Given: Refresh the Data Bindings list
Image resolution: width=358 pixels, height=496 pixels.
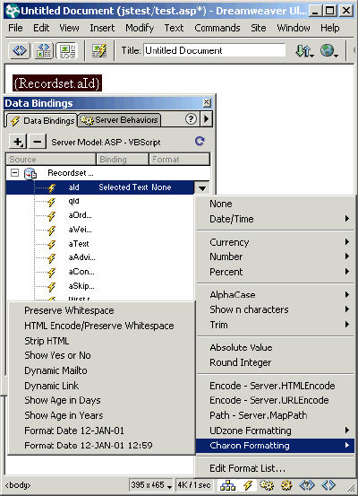Looking at the screenshot, I should [200, 141].
